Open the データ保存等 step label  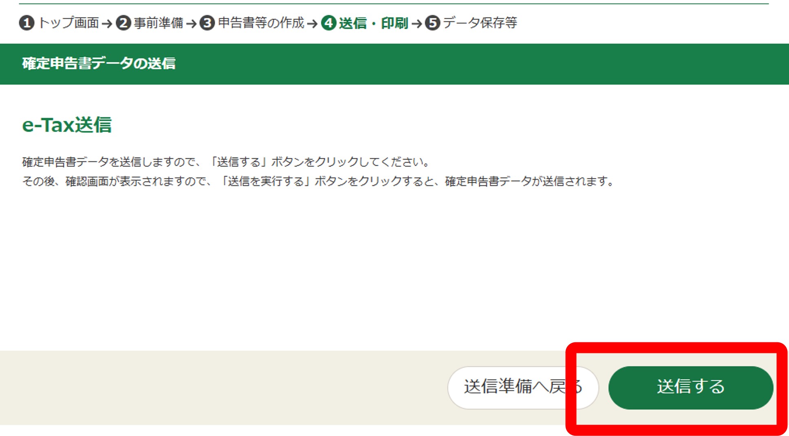pyautogui.click(x=480, y=23)
